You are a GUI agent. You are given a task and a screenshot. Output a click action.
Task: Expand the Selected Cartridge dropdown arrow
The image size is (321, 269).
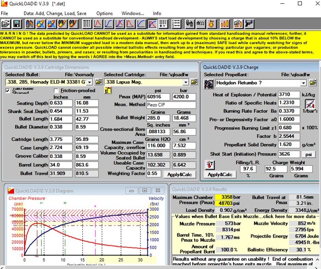pyautogui.click(x=186, y=82)
